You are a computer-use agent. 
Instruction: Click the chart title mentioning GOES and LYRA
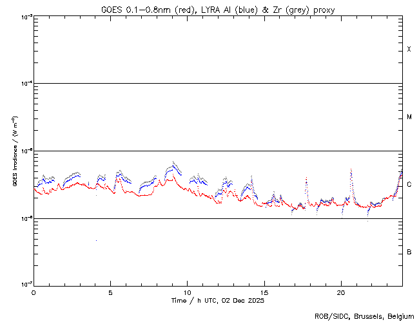[218, 10]
